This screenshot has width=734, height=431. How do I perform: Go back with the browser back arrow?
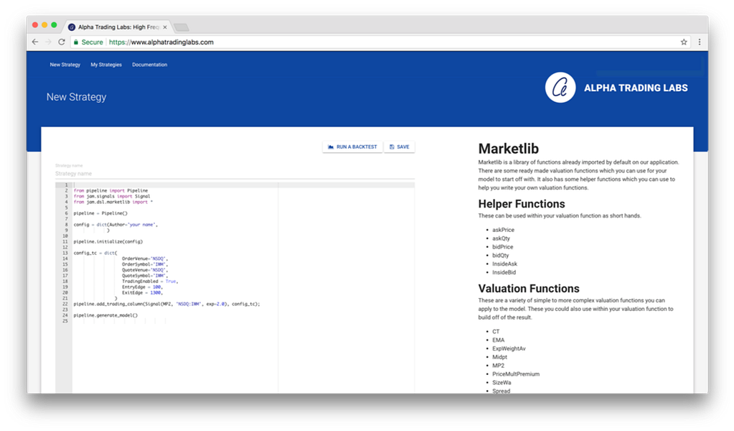[35, 42]
